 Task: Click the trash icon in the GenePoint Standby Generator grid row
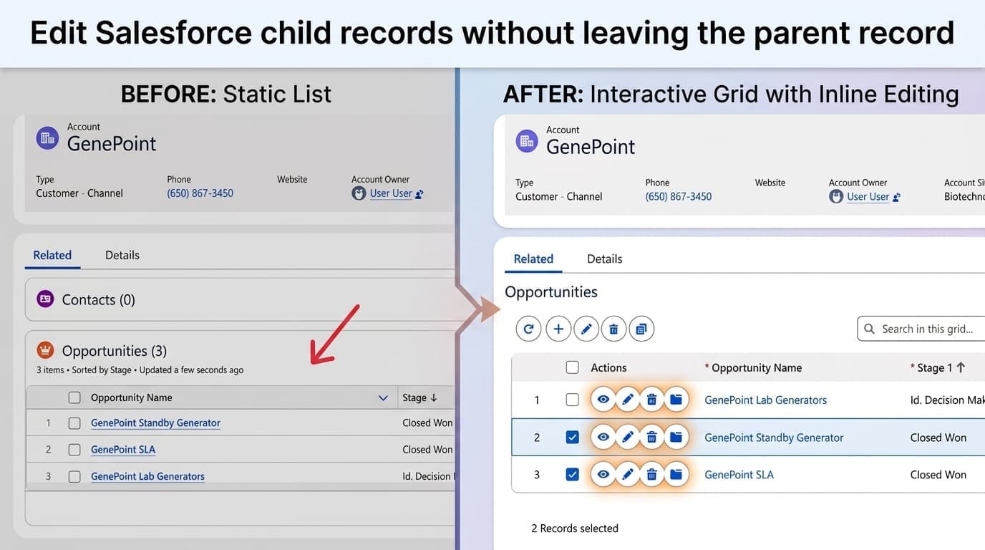[x=651, y=437]
